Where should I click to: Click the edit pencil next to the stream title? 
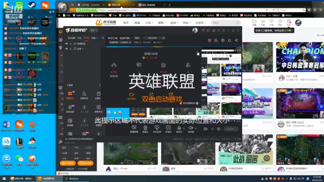coord(164,38)
